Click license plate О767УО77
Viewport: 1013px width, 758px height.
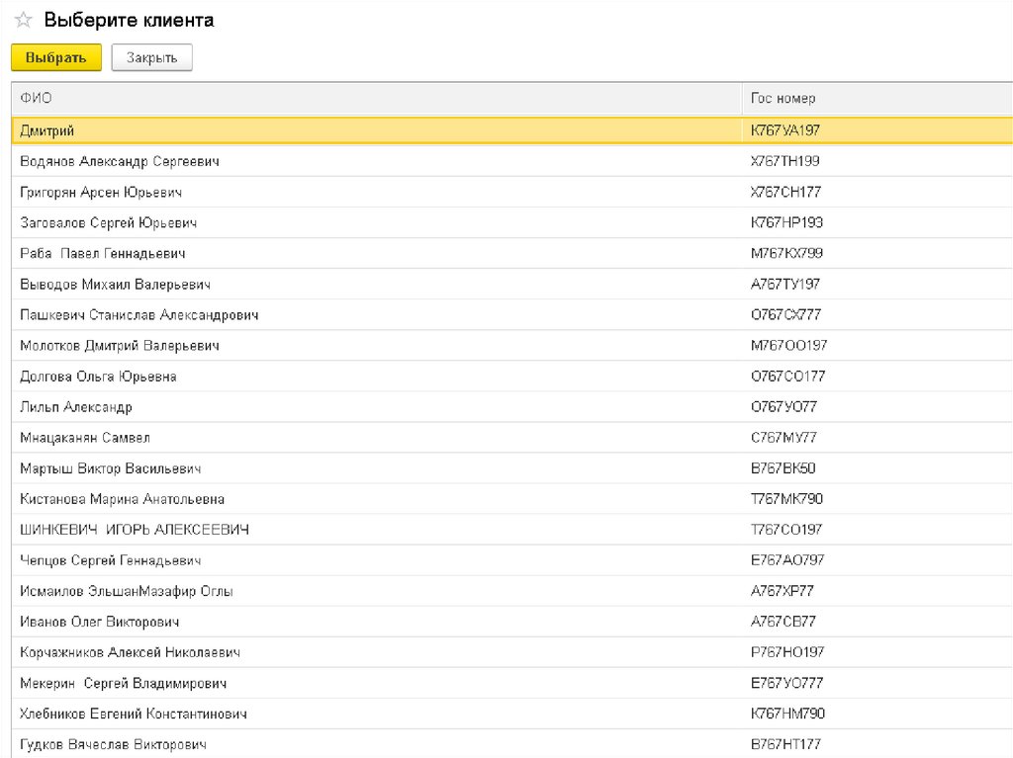pos(783,407)
